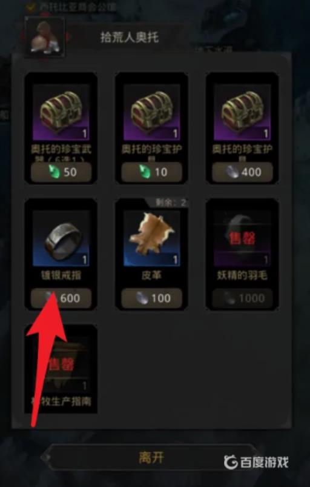
Task: Click the greyed-out 1000 price button
Action: click(242, 298)
